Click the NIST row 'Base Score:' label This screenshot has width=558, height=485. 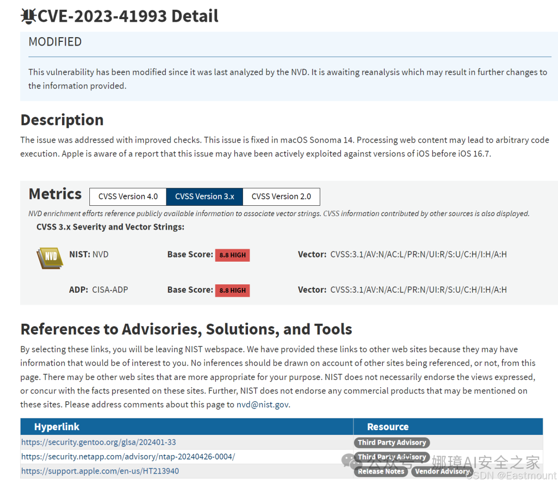pyautogui.click(x=190, y=254)
